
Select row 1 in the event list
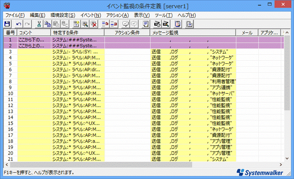point(81,40)
